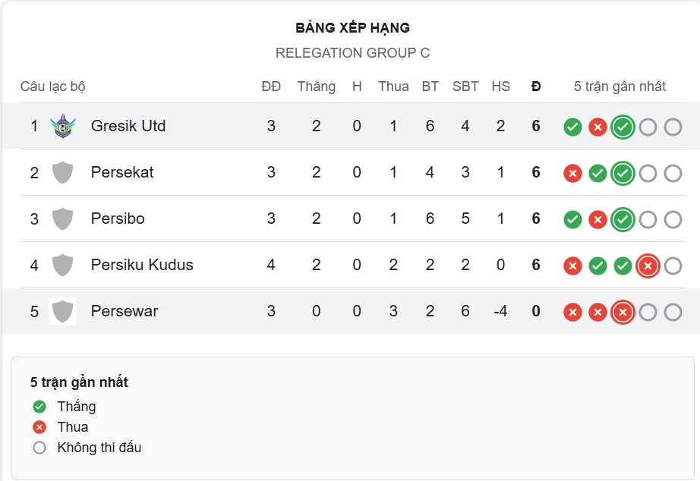The width and height of the screenshot is (700, 481).
Task: Click the last empty circle in Persewar's form
Action: (x=672, y=312)
